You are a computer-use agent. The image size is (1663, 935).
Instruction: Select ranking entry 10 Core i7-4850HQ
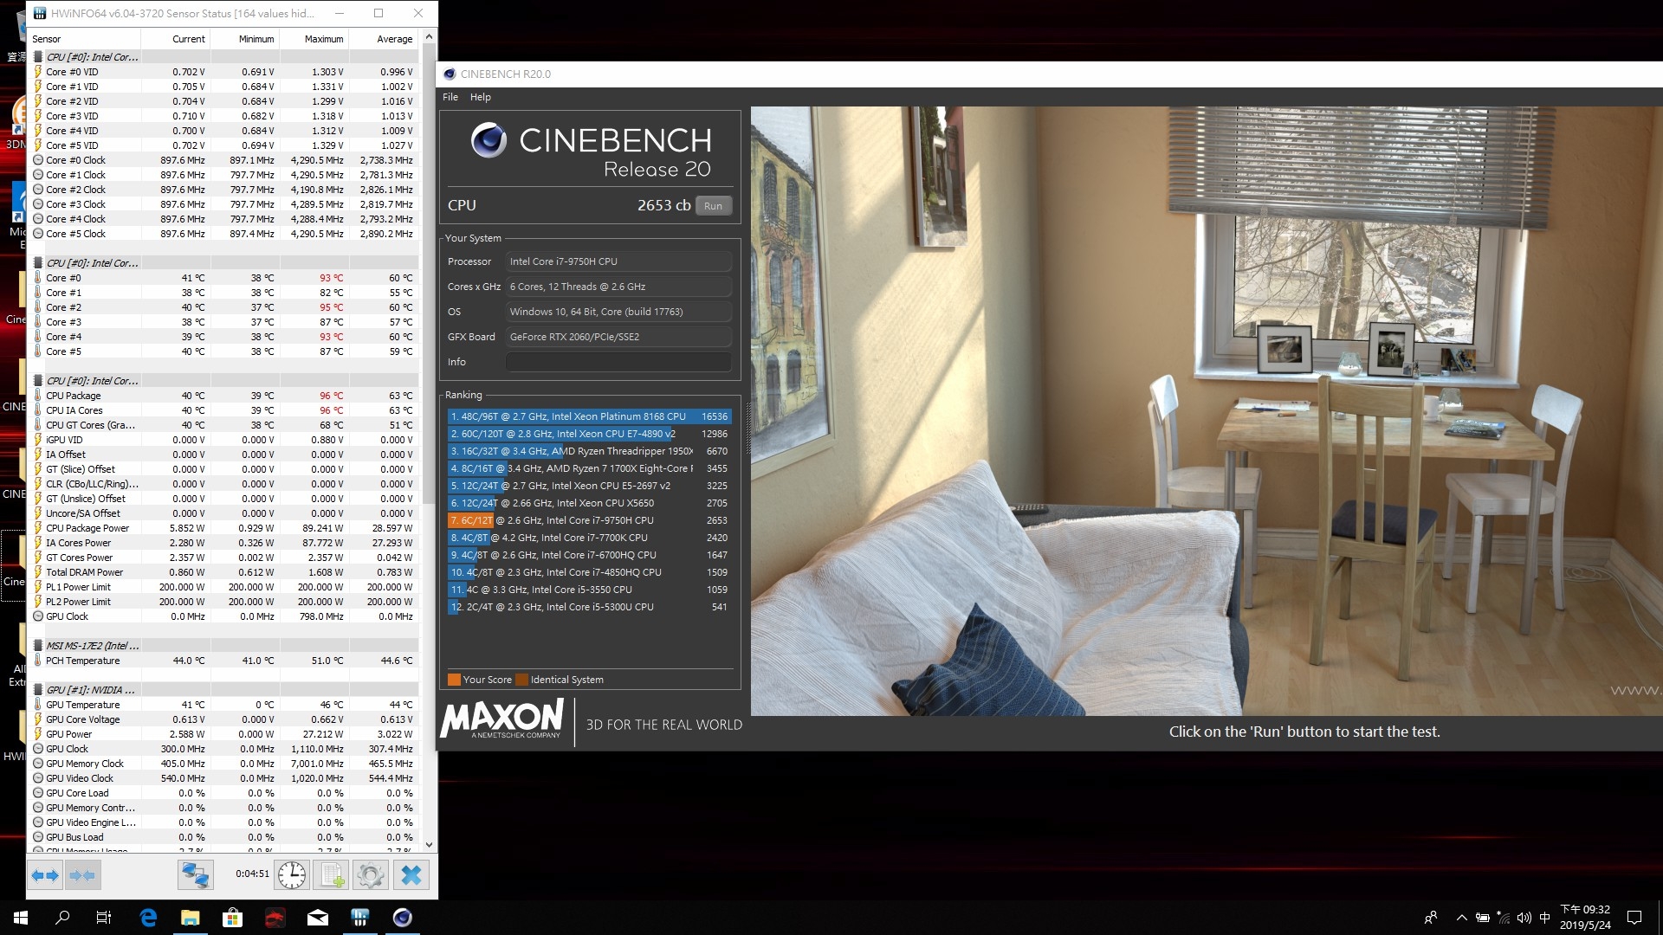click(589, 572)
